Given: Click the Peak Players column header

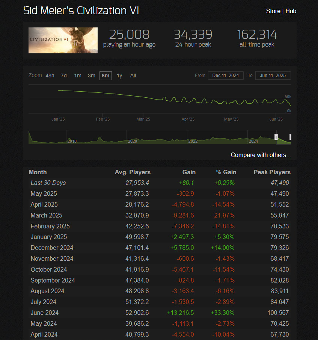Looking at the screenshot, I should click(272, 172).
